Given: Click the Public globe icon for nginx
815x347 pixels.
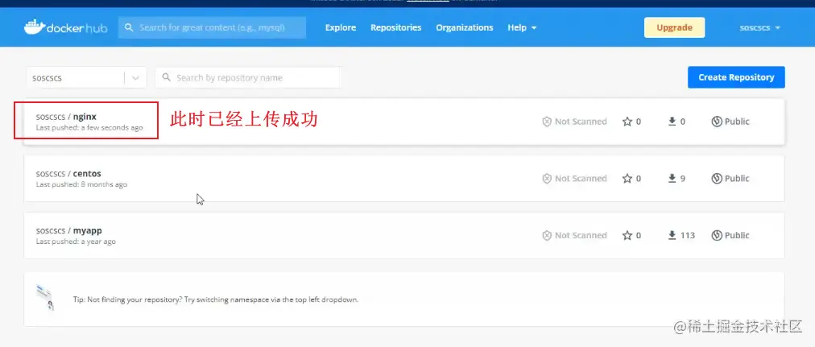Looking at the screenshot, I should coord(717,122).
